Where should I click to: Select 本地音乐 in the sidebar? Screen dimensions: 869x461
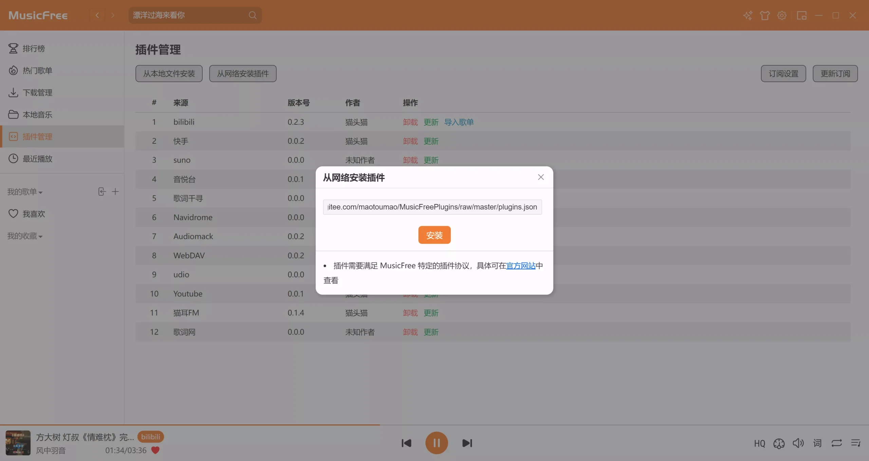37,115
